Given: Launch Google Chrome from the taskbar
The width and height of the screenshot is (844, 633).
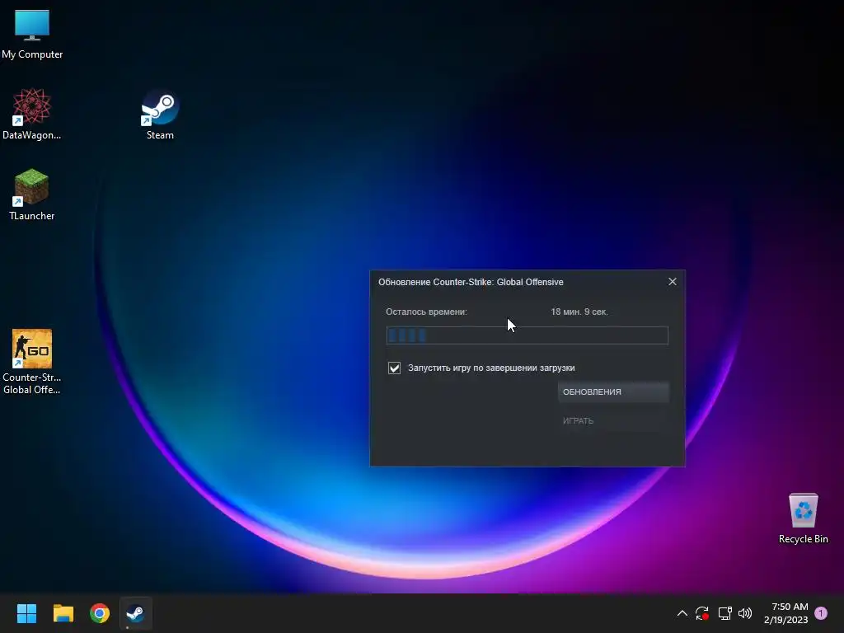Looking at the screenshot, I should point(100,613).
